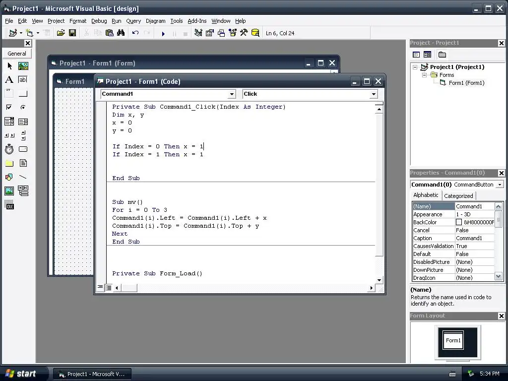Click the Add Form toolbar icon

[29, 33]
